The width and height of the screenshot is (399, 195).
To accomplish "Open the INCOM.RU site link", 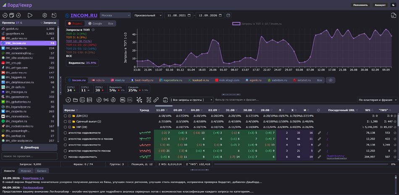I will tap(84, 15).
